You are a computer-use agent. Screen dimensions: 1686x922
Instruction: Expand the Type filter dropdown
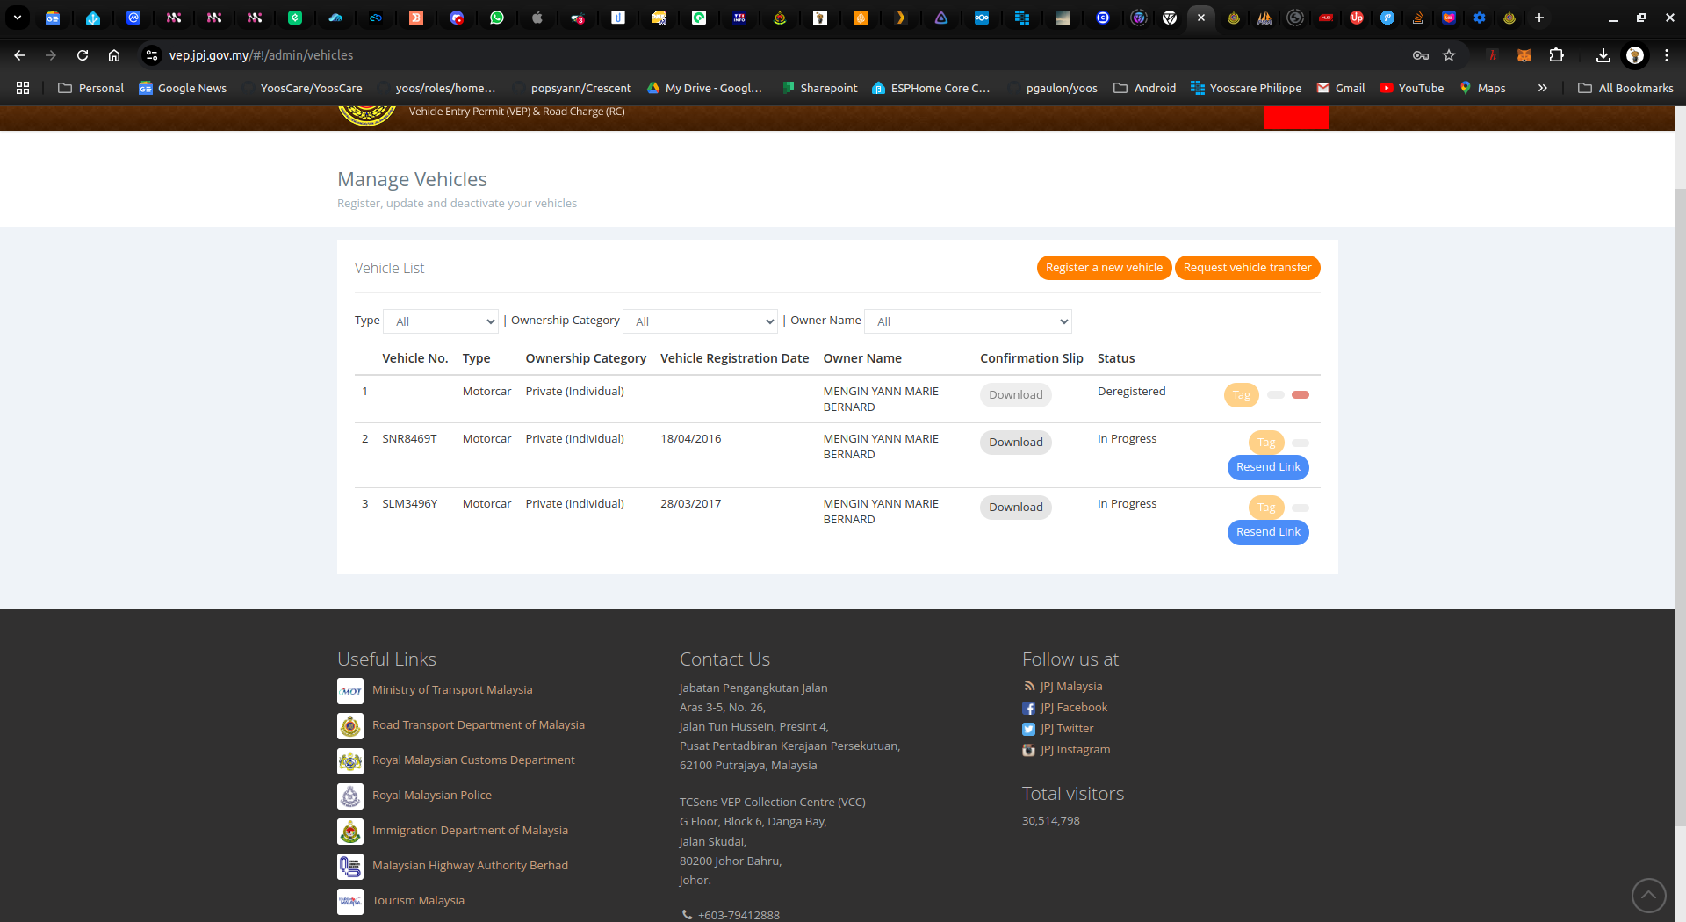441,321
